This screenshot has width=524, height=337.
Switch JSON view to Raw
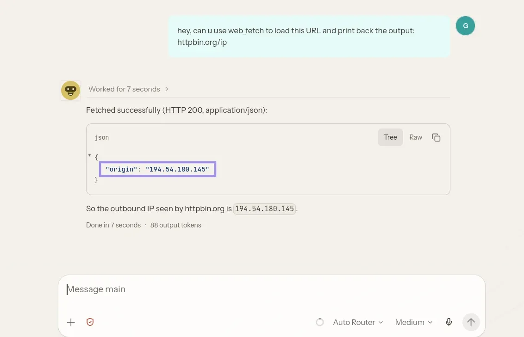[415, 137]
